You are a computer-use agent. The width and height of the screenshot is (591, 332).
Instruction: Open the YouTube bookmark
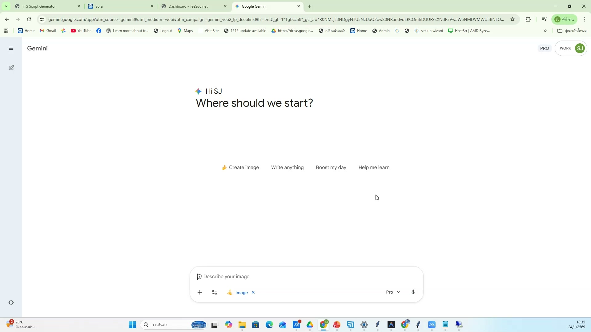(x=81, y=30)
